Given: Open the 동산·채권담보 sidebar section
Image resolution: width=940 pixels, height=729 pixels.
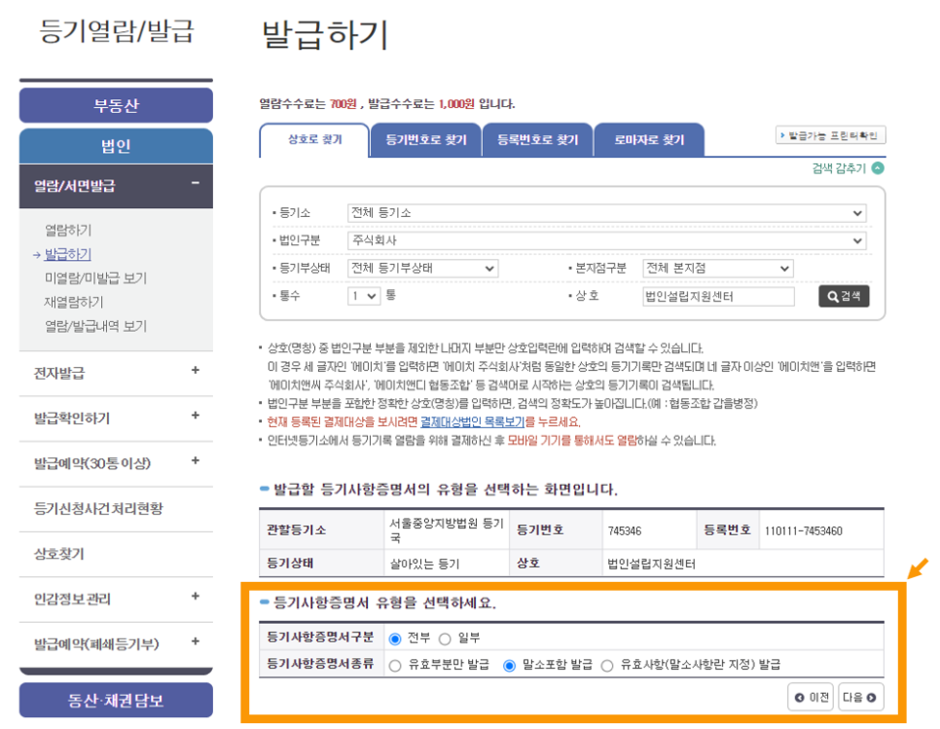Looking at the screenshot, I should point(117,700).
